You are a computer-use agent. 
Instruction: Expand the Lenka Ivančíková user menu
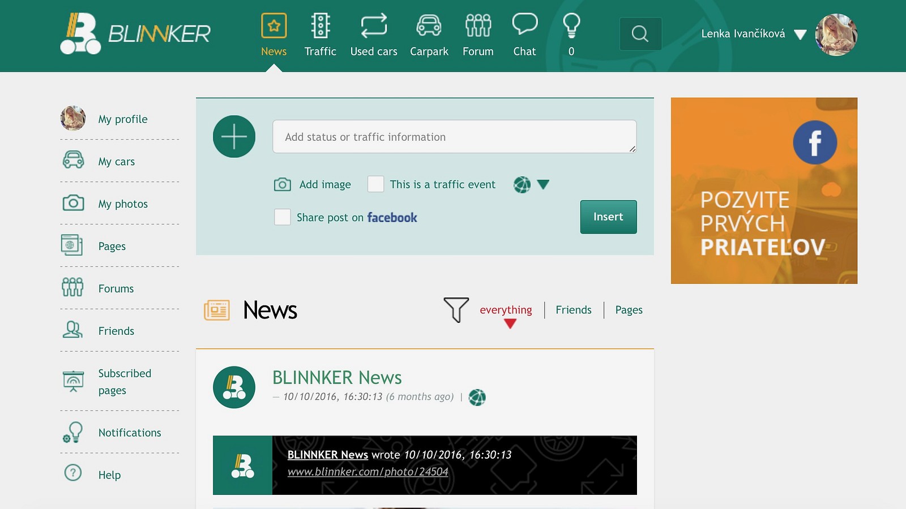(800, 34)
